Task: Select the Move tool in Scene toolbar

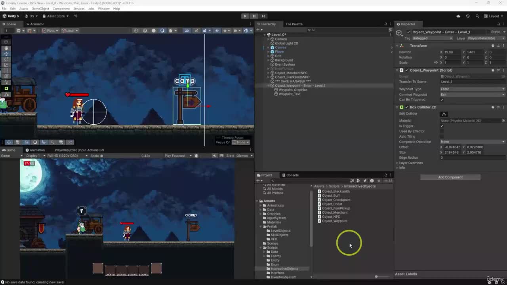Action: 6,53
